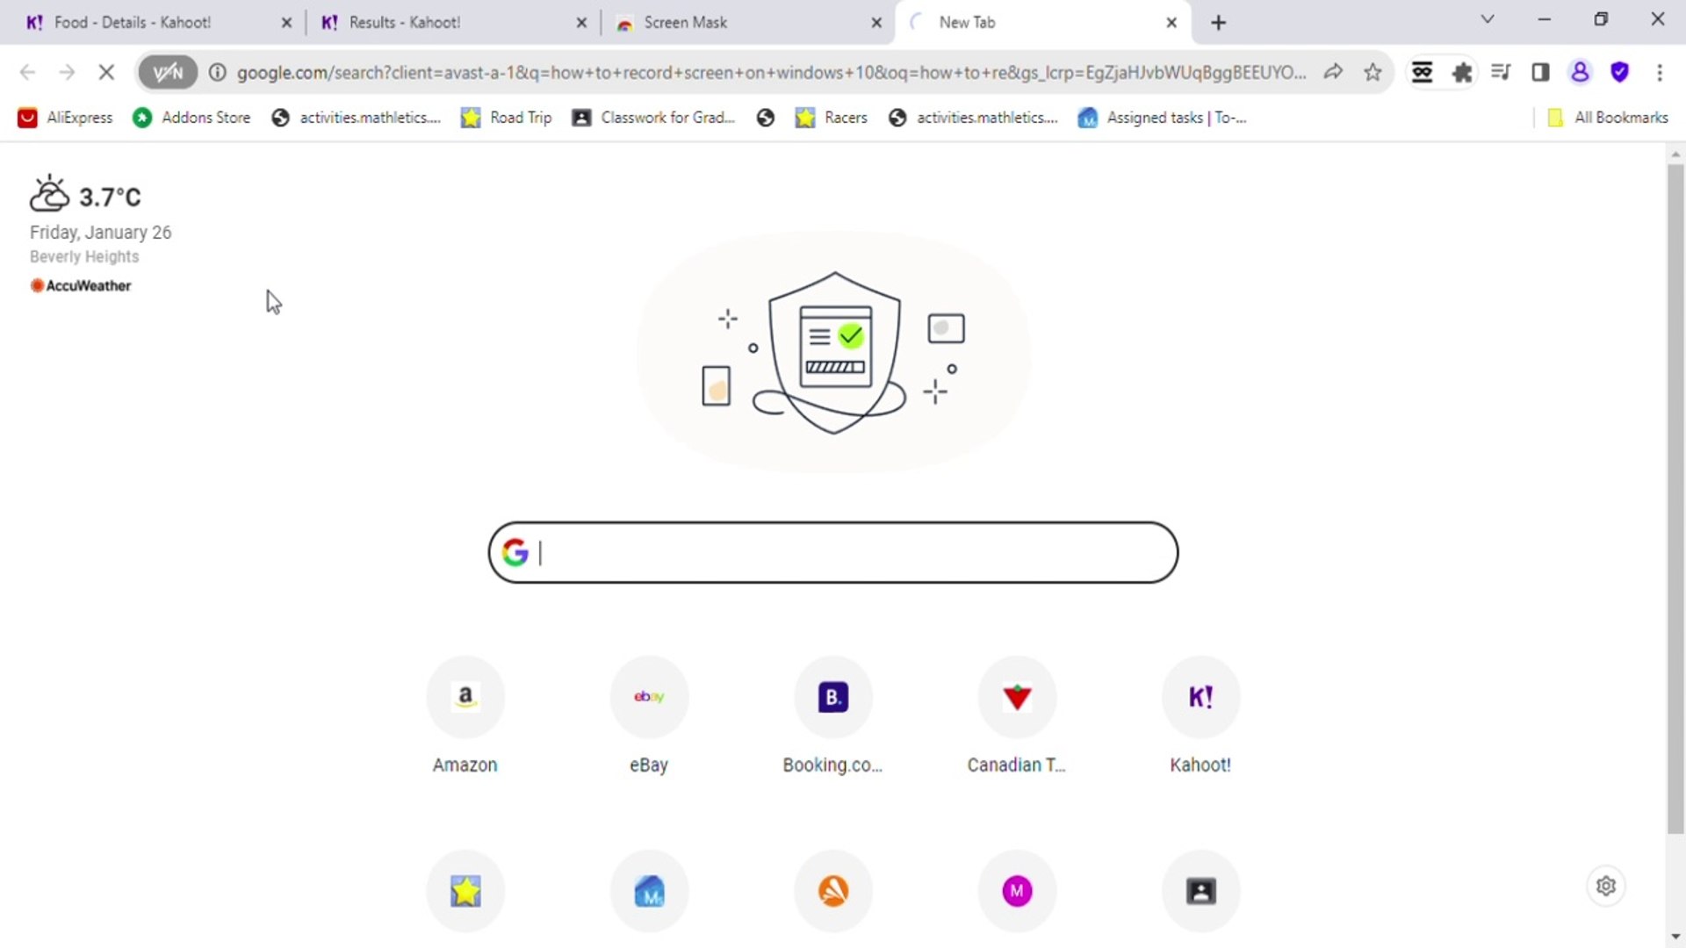1686x948 pixels.
Task: Open a new tab with plus button
Action: point(1218,23)
